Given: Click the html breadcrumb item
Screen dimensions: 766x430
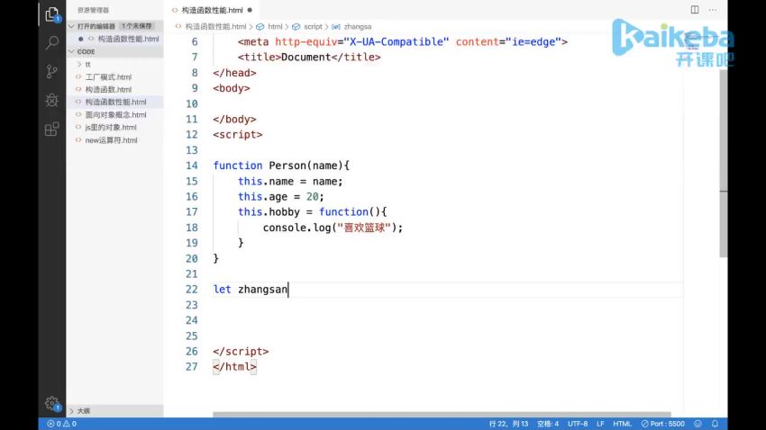Looking at the screenshot, I should point(275,26).
